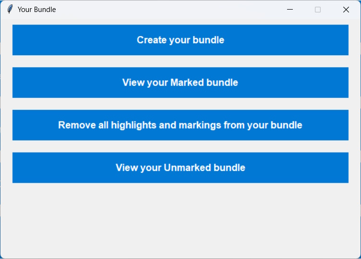
Task: Open View your Unmarked bundle
Action: pyautogui.click(x=180, y=168)
